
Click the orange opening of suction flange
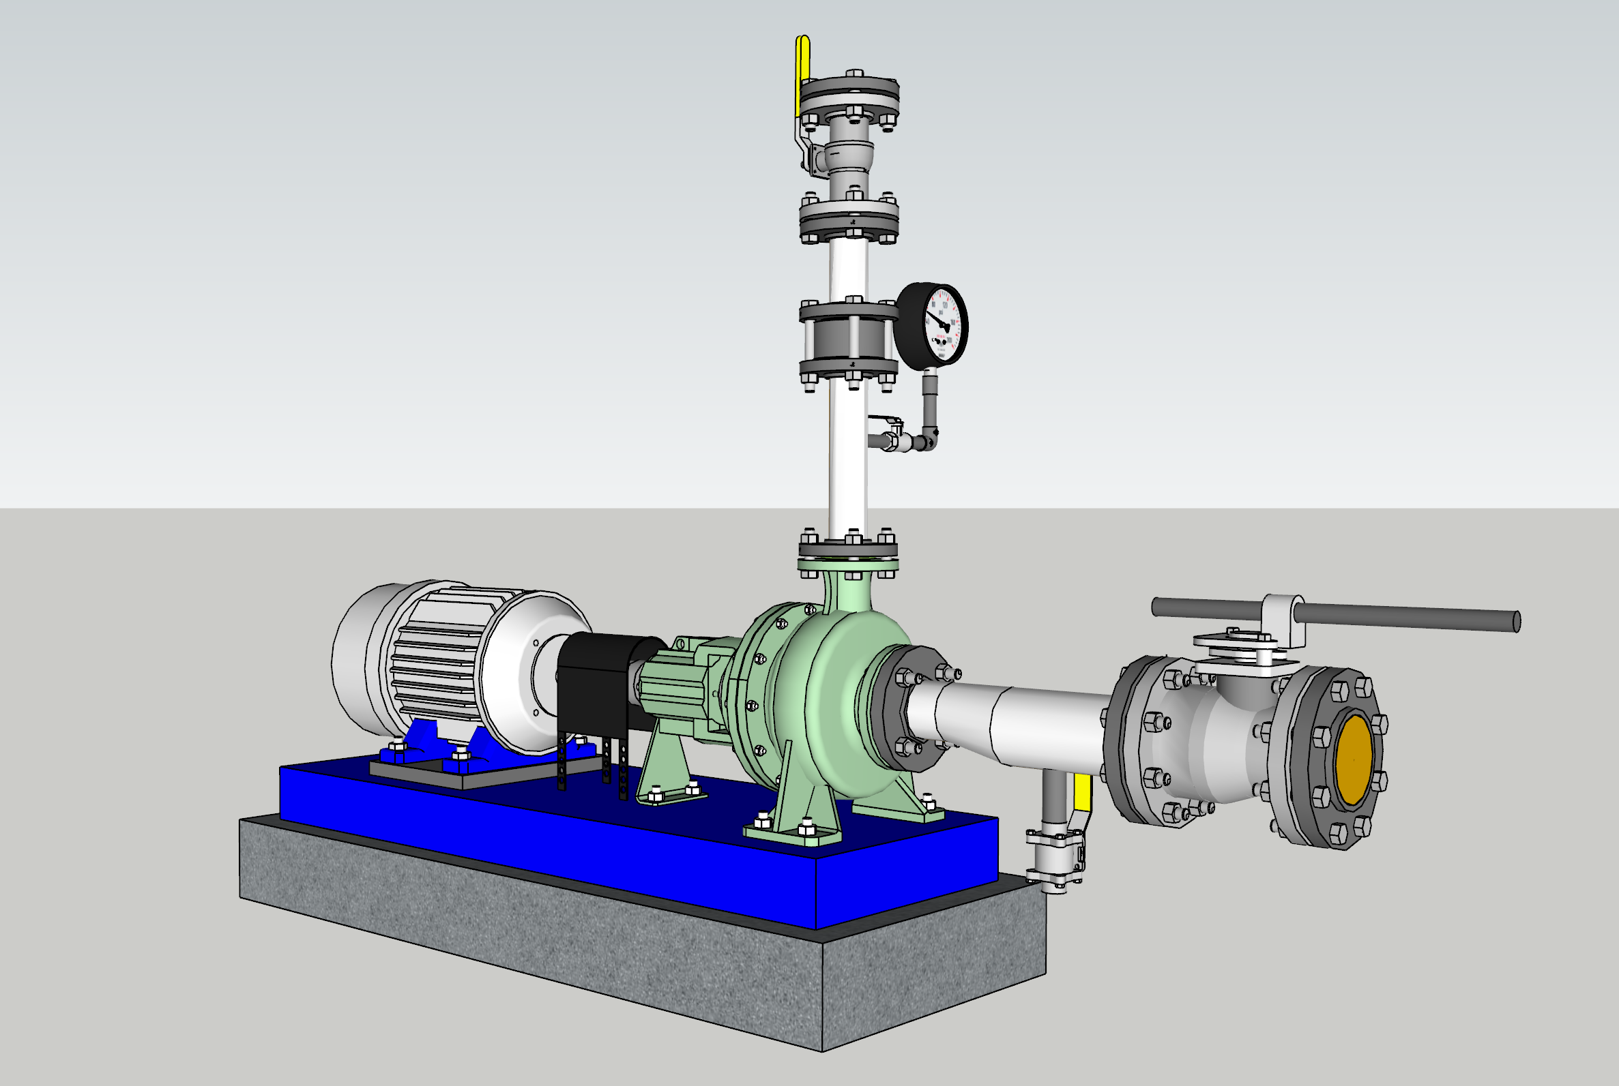pos(1354,759)
